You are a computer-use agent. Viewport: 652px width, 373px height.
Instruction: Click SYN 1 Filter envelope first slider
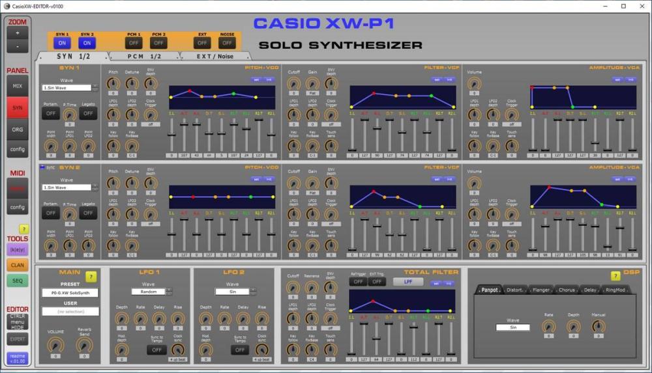tap(352, 135)
